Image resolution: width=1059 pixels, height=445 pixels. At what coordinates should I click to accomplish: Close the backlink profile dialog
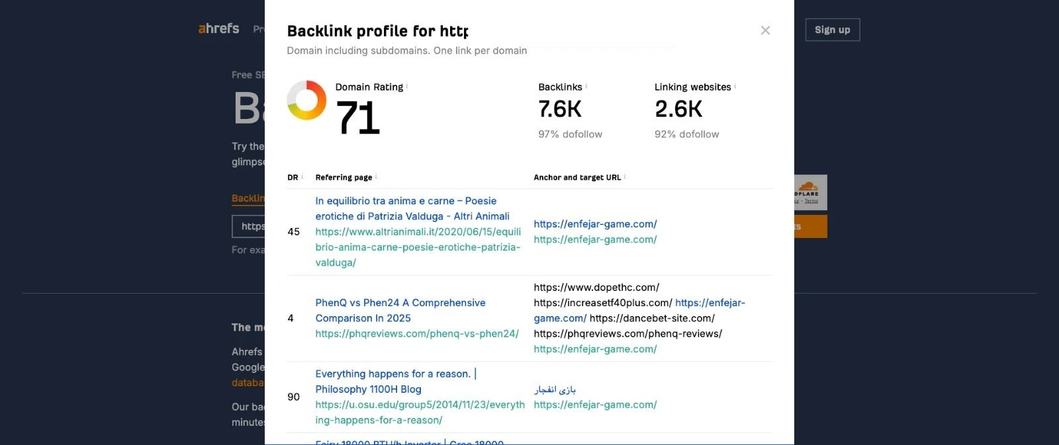coord(765,30)
